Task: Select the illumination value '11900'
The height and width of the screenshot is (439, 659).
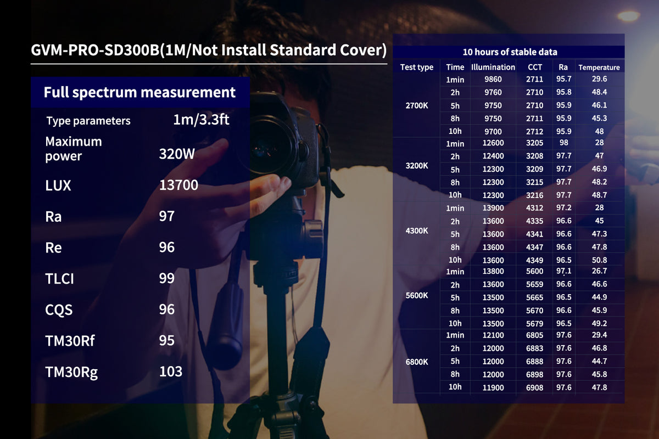Action: pyautogui.click(x=493, y=388)
